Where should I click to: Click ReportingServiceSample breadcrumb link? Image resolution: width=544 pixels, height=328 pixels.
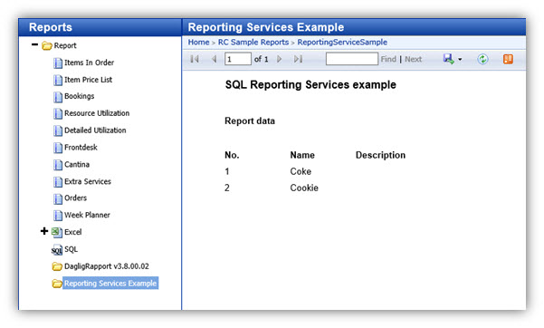click(342, 43)
